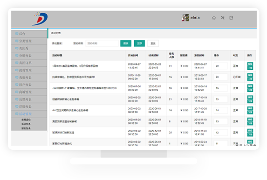Click lower green button in the 已下架 row
Viewport: 267px width, 180px height.
pyautogui.click(x=250, y=79)
